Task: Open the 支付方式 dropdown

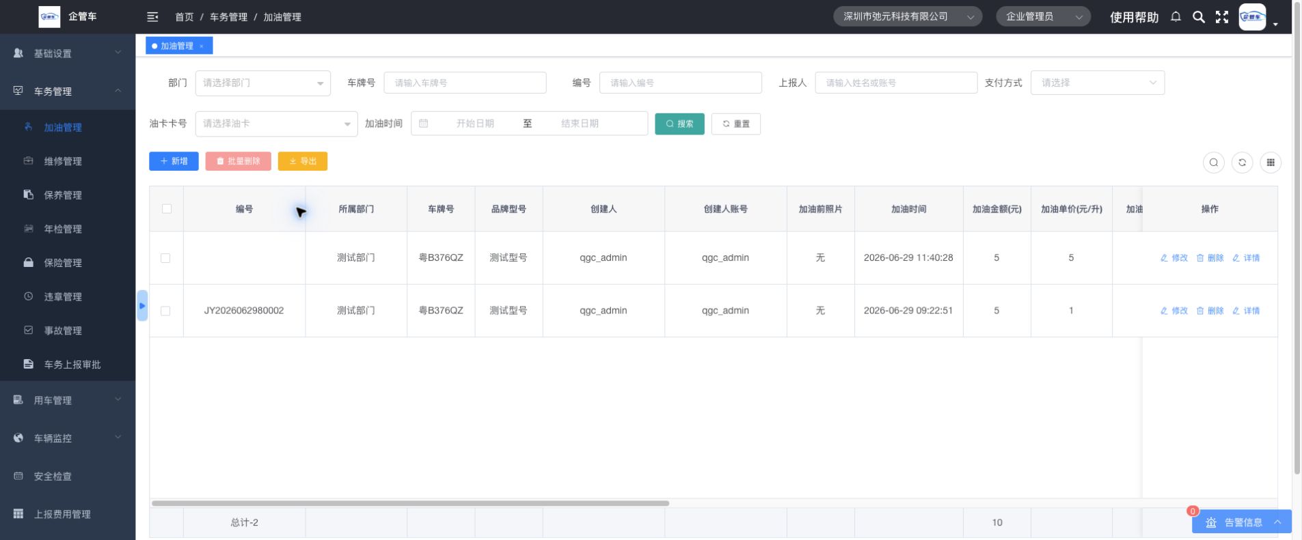Action: click(x=1098, y=83)
